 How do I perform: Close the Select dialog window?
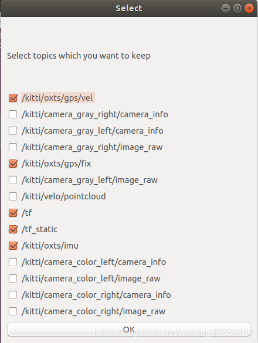249,8
